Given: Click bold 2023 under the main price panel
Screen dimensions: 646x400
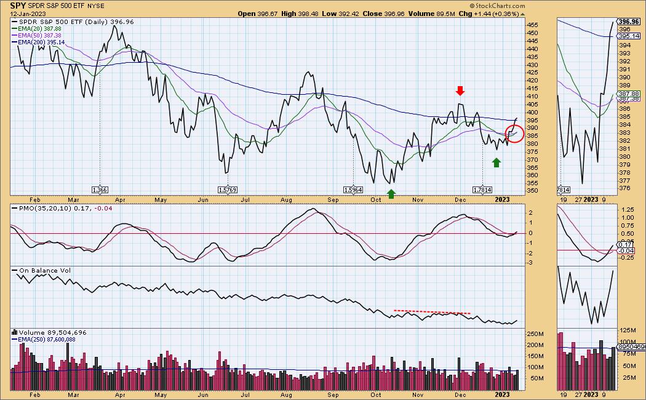Looking at the screenshot, I should tap(502, 199).
